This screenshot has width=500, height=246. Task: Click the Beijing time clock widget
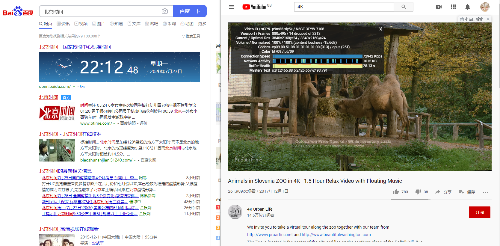[x=120, y=67]
